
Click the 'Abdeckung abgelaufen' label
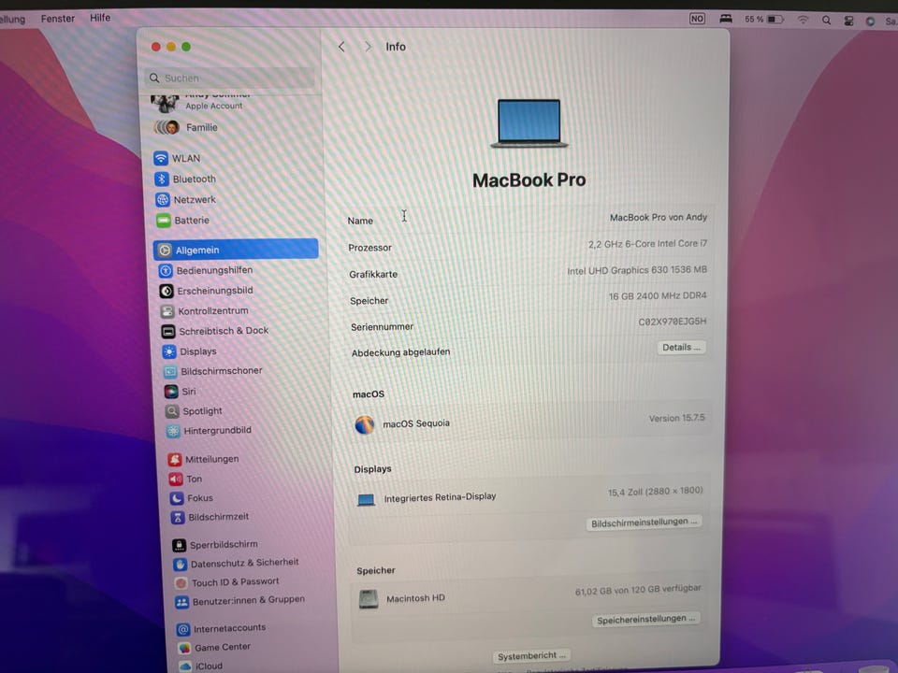point(401,352)
